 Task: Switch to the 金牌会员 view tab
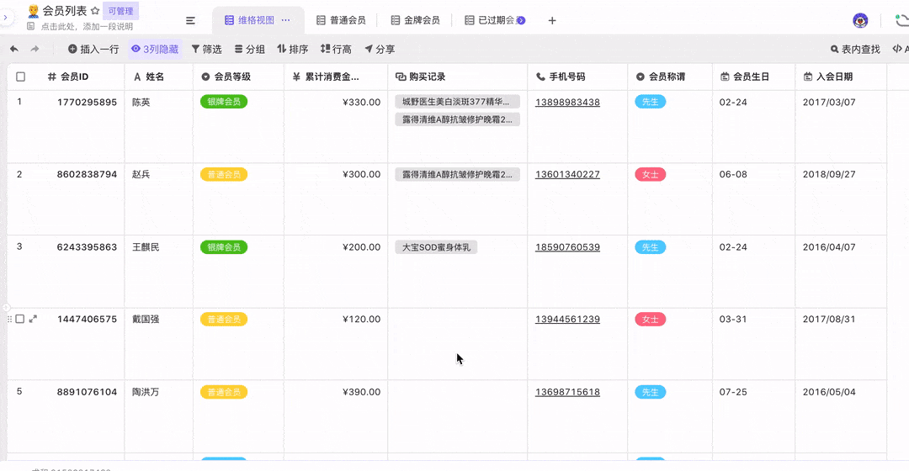click(x=415, y=20)
